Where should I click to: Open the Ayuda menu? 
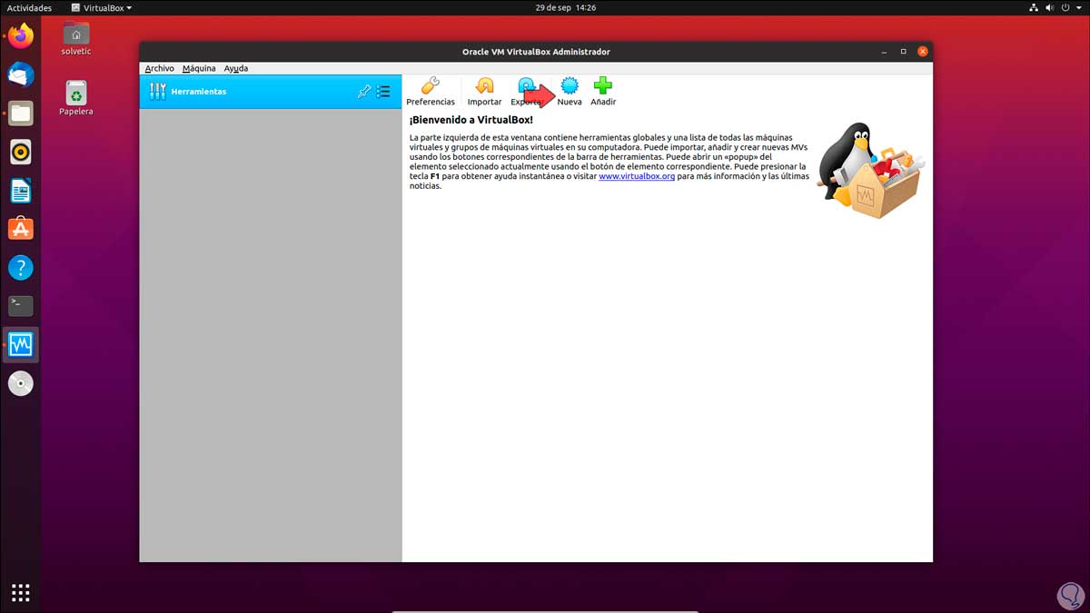(x=236, y=68)
